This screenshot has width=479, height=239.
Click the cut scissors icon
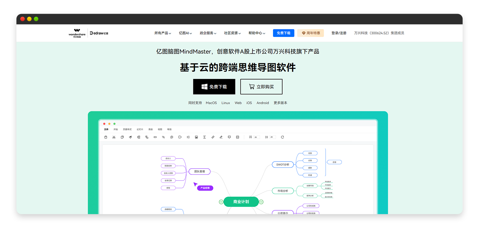114,137
